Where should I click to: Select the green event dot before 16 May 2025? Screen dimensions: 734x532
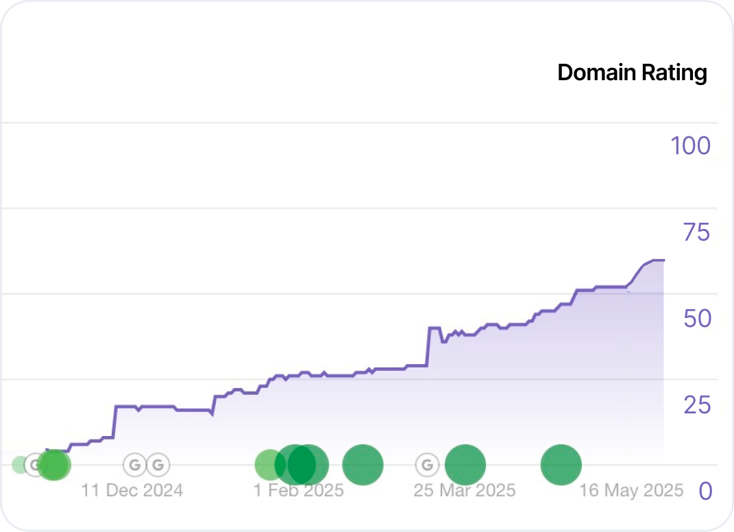(x=561, y=464)
